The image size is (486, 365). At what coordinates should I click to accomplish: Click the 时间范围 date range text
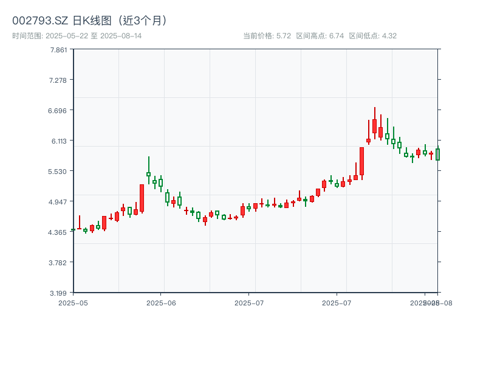(x=77, y=36)
